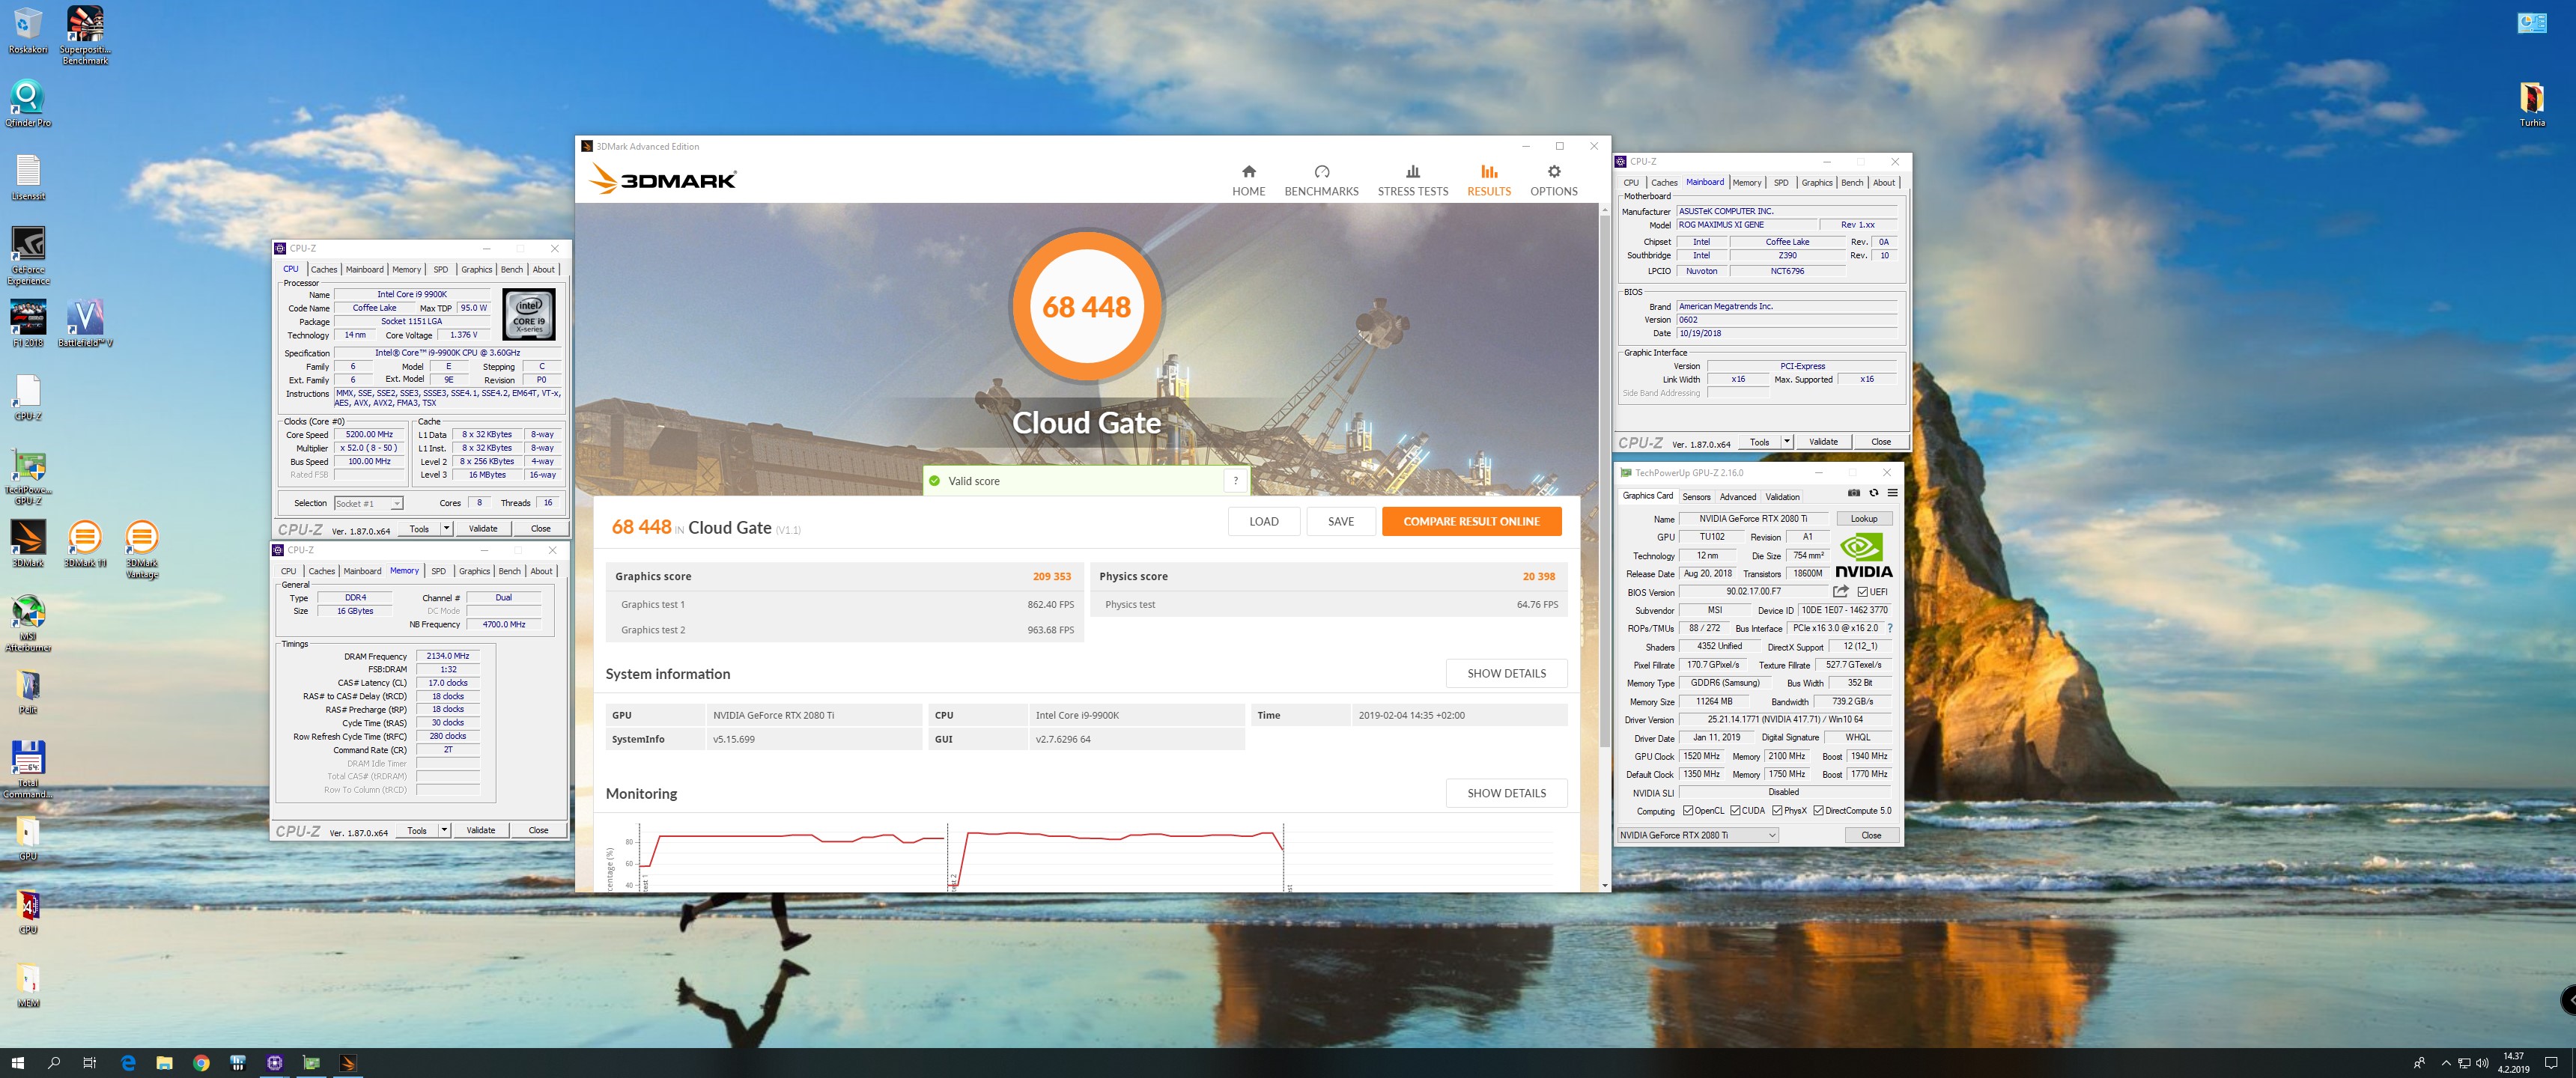Open Superposition Benchmark desktop shortcut

pyautogui.click(x=85, y=35)
